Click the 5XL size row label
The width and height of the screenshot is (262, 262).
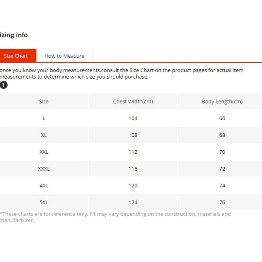click(44, 202)
